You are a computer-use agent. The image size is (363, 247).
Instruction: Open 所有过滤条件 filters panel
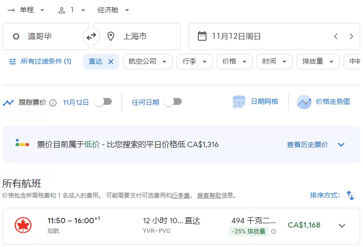[40, 62]
